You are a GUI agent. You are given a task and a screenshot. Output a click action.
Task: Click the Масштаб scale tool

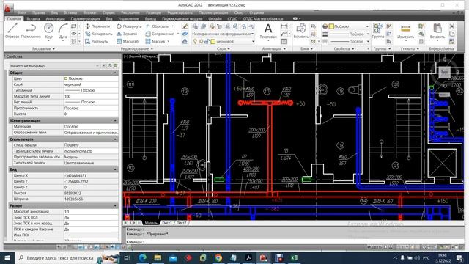point(128,41)
